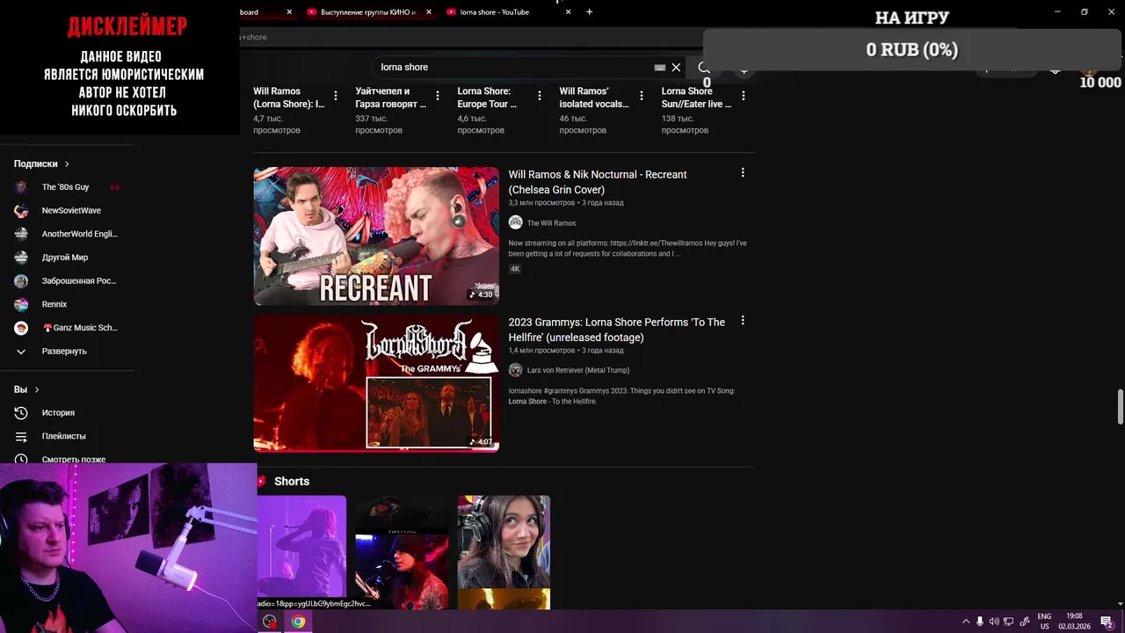Click the page vertical scrollbar thumb
The height and width of the screenshot is (633, 1125).
tap(1120, 406)
